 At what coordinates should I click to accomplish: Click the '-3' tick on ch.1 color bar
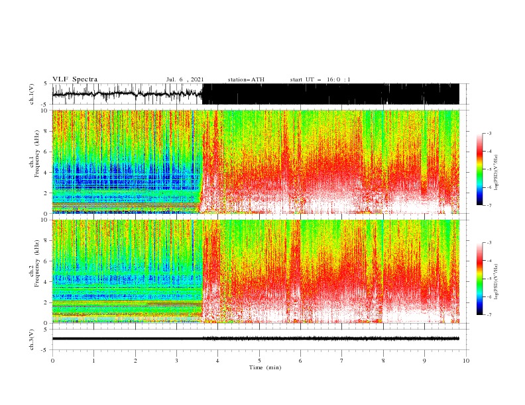click(x=489, y=133)
